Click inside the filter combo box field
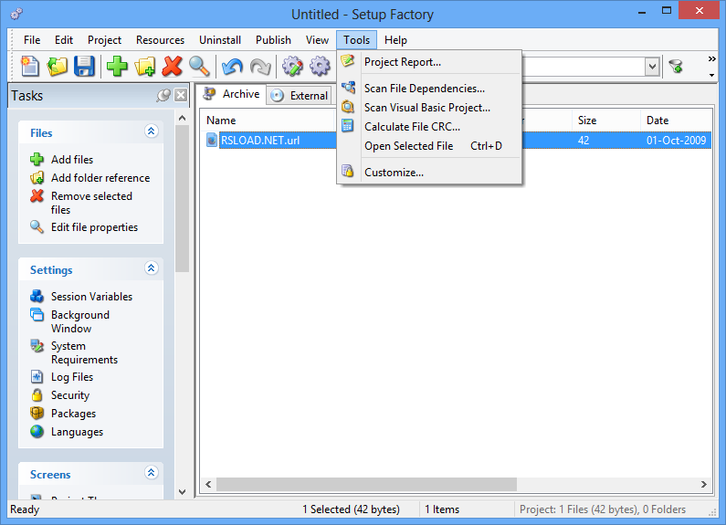Image resolution: width=726 pixels, height=525 pixels. [x=584, y=67]
